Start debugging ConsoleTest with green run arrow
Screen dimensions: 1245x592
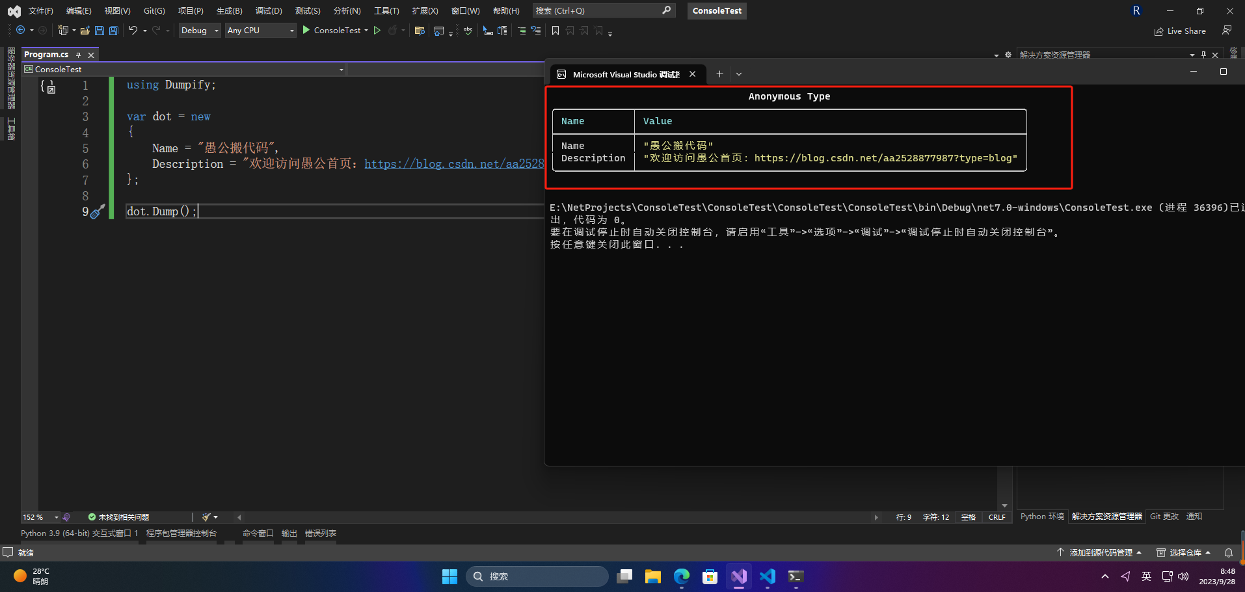(x=306, y=30)
